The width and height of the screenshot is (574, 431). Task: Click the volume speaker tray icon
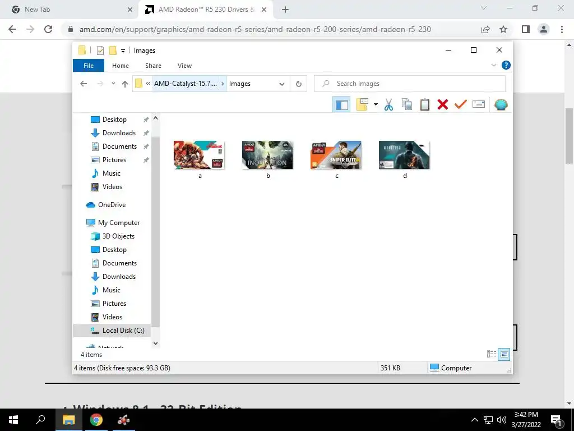tap(502, 420)
